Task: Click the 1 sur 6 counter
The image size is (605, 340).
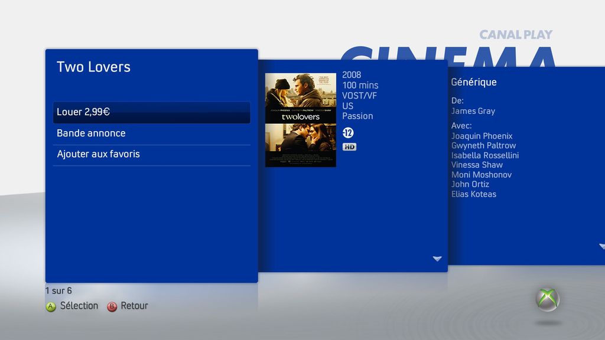Action: 58,290
